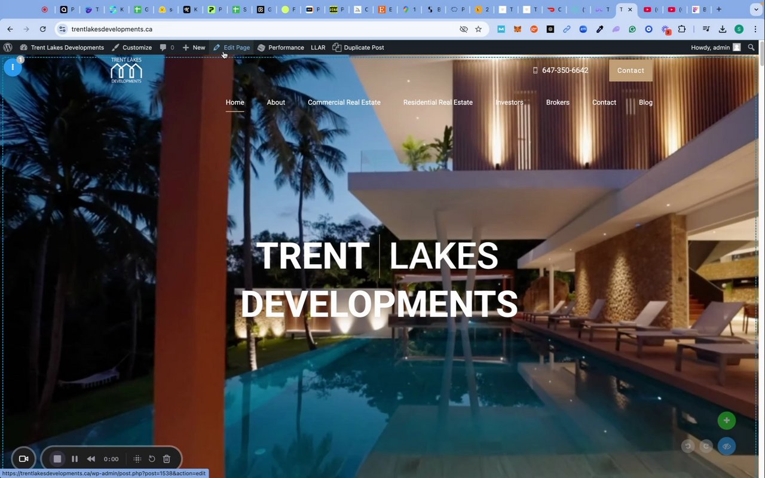
Task: Open the Performance admin bar menu
Action: (280, 47)
